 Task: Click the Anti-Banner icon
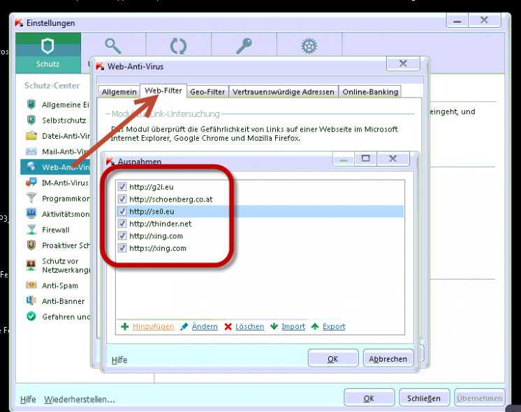tap(31, 300)
